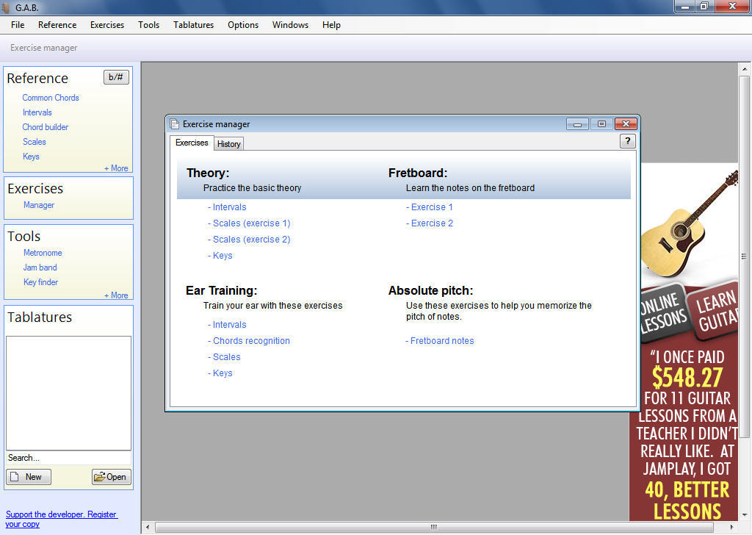Click the horizontal scrollbar at bottom
The height and width of the screenshot is (535, 752).
click(433, 527)
